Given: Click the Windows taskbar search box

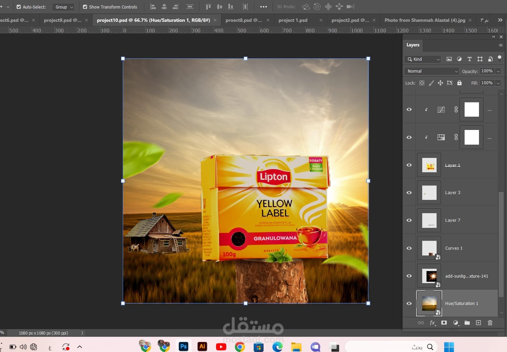Looking at the screenshot, I should click(x=391, y=347).
